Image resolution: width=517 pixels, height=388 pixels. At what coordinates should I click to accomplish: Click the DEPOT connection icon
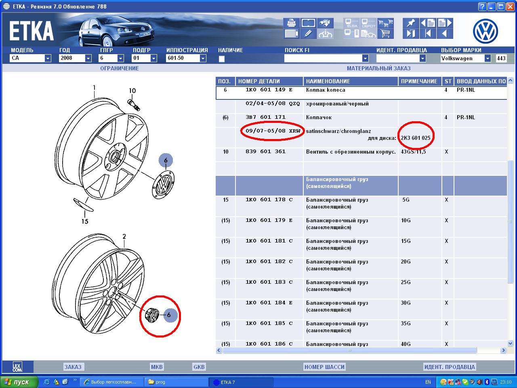click(x=368, y=23)
